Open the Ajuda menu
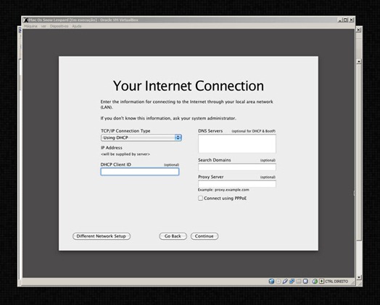The height and width of the screenshot is (305, 380). (x=77, y=26)
